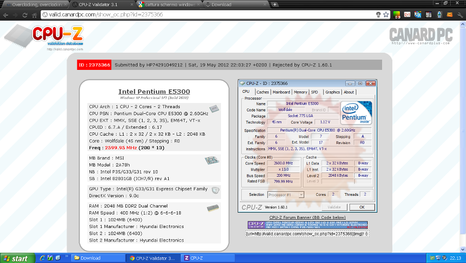Click the Canard PC logo
Image resolution: width=466 pixels, height=263 pixels.
pos(421,36)
